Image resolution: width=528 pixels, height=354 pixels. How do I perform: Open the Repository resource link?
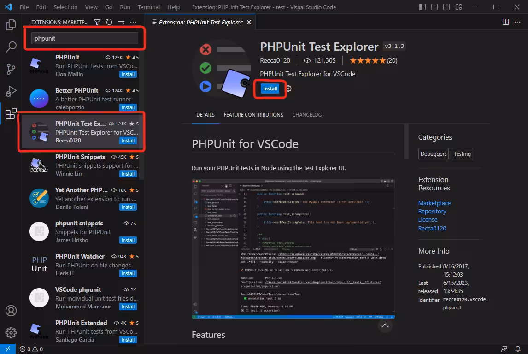point(432,212)
